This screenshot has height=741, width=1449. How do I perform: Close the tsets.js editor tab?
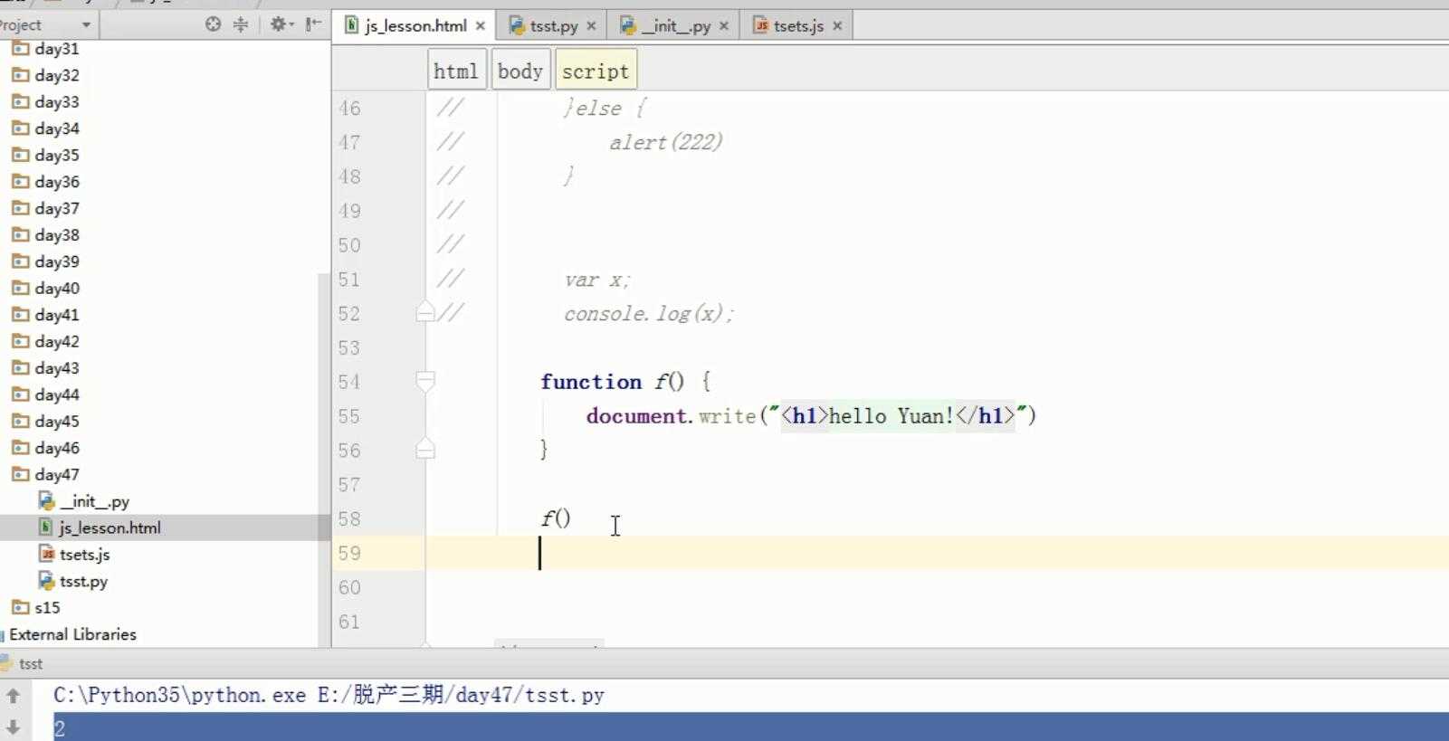click(x=837, y=26)
